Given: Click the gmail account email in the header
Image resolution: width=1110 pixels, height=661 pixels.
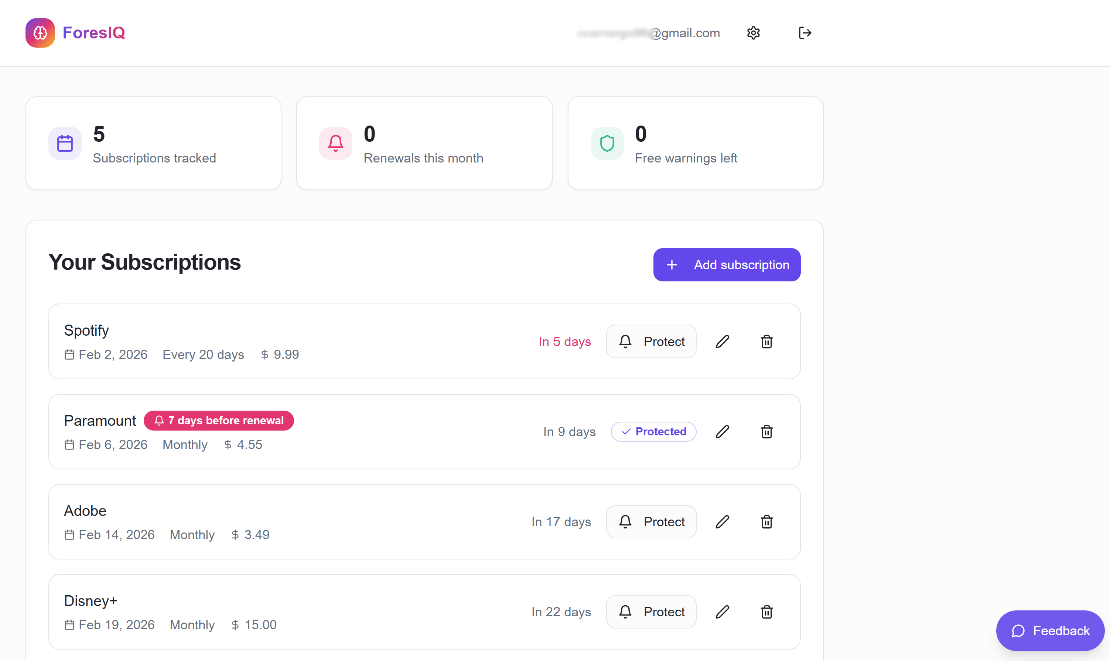Looking at the screenshot, I should click(649, 32).
